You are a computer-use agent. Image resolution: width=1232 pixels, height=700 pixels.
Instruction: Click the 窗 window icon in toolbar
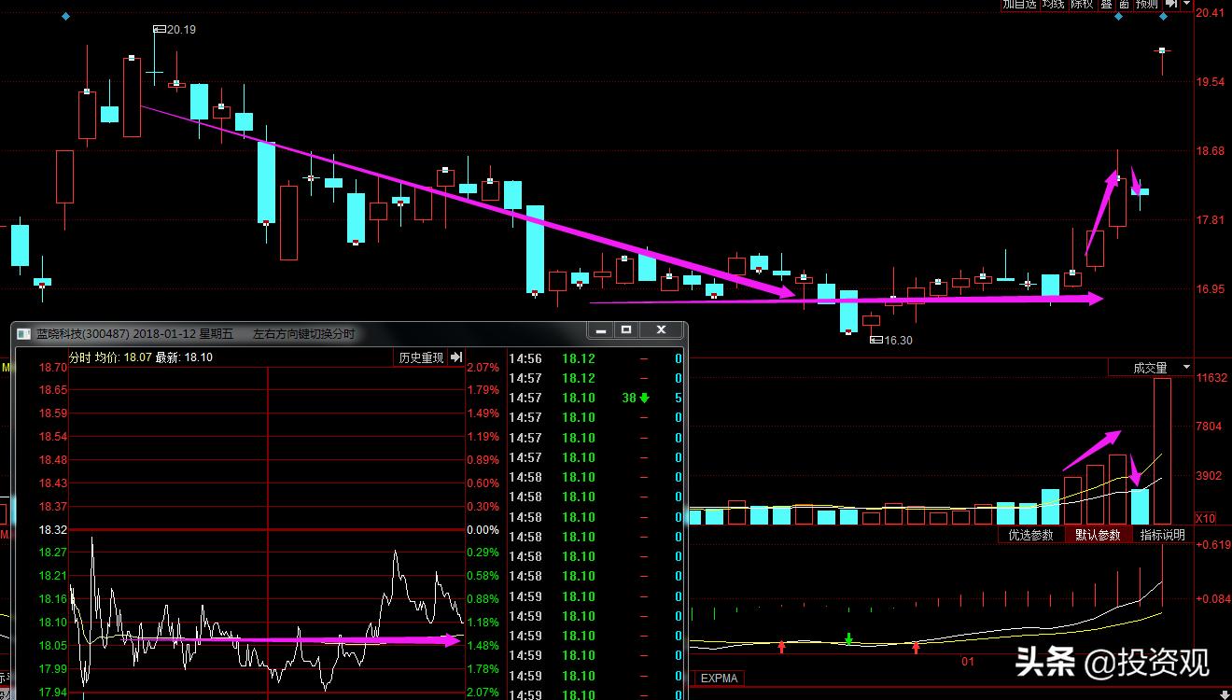pos(1124,5)
